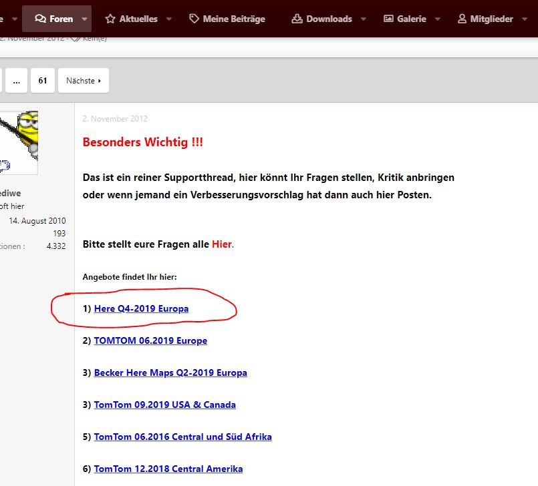Click the value '4.332' in user info
This screenshot has height=486, width=538.
click(x=56, y=246)
